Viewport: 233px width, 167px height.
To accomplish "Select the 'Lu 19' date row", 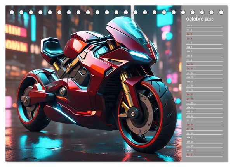I will 205,103.
